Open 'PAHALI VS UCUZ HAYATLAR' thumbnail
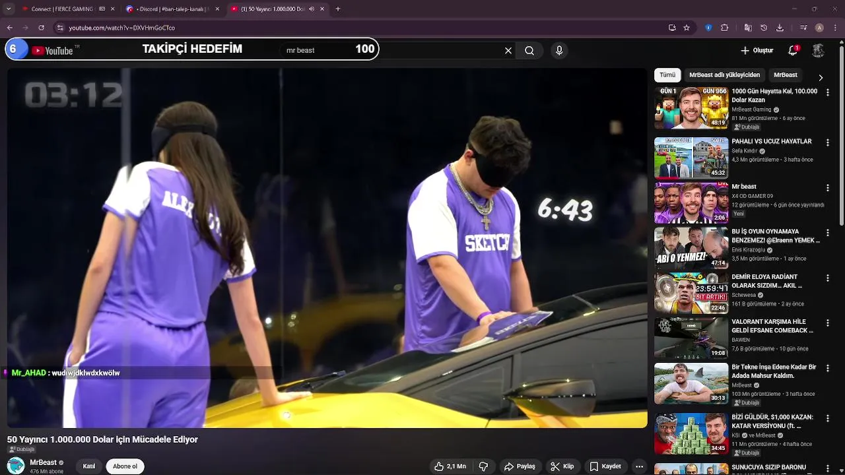845x475 pixels. coord(691,158)
